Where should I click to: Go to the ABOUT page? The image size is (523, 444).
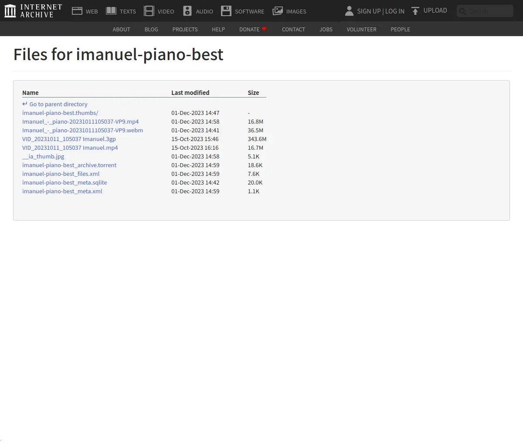point(121,29)
